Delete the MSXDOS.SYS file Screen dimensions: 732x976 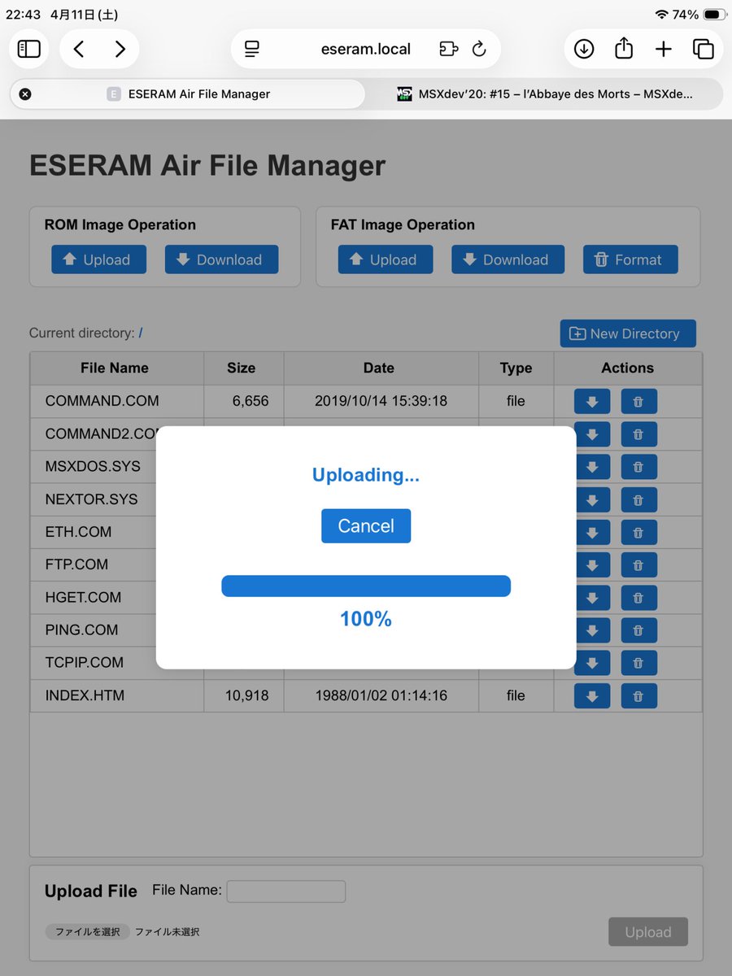[639, 467]
